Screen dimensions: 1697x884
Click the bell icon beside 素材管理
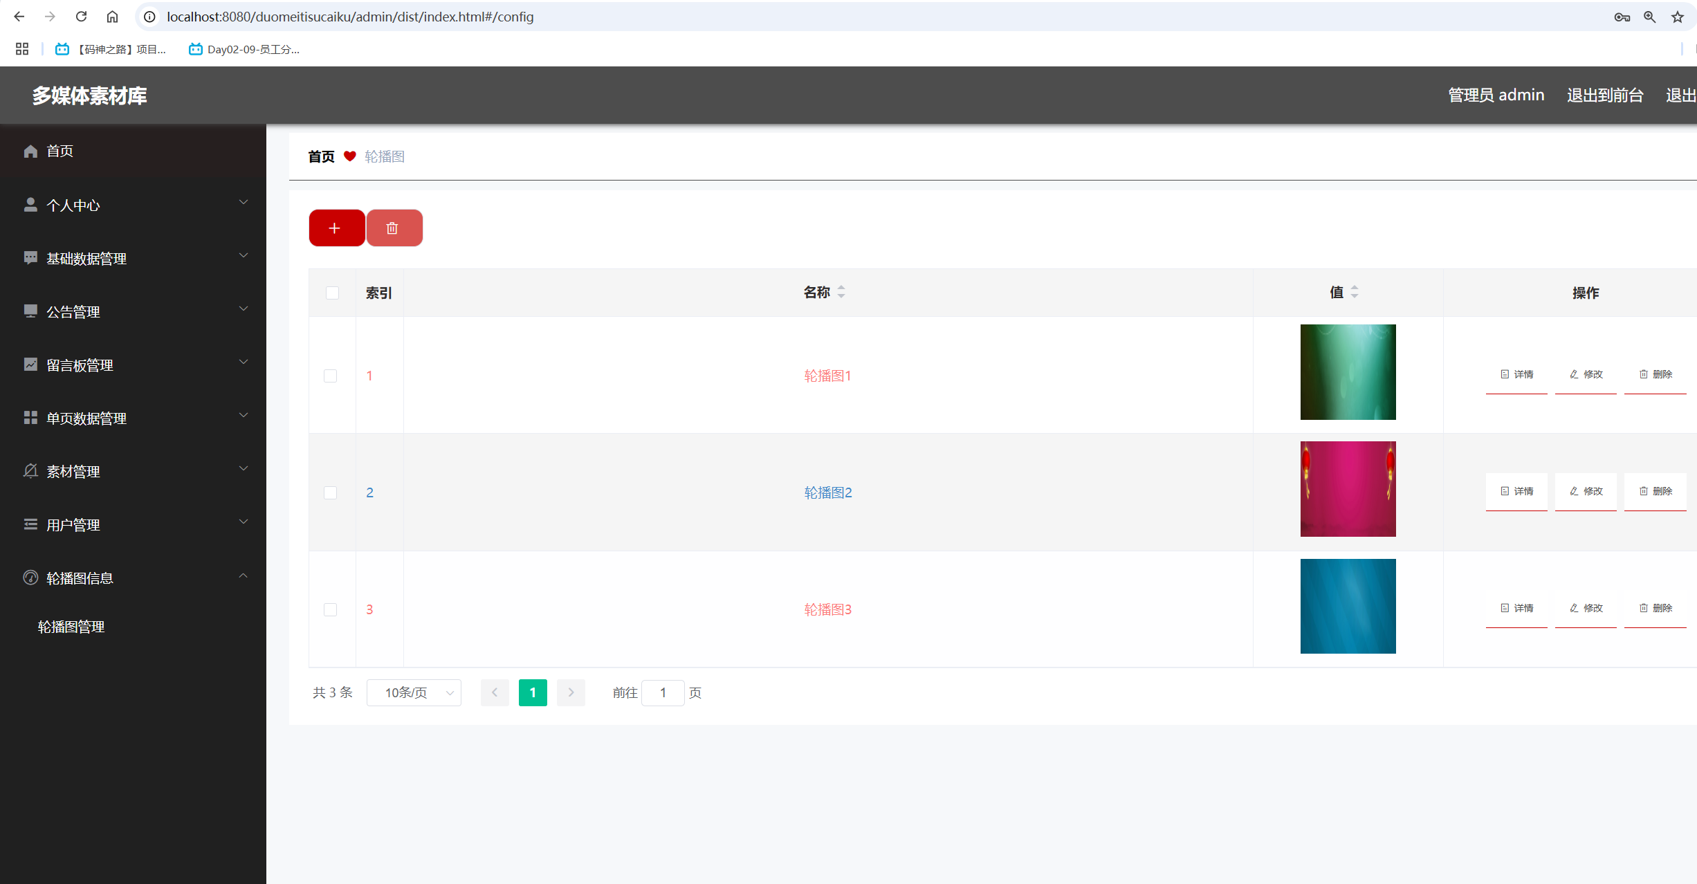[x=30, y=471]
